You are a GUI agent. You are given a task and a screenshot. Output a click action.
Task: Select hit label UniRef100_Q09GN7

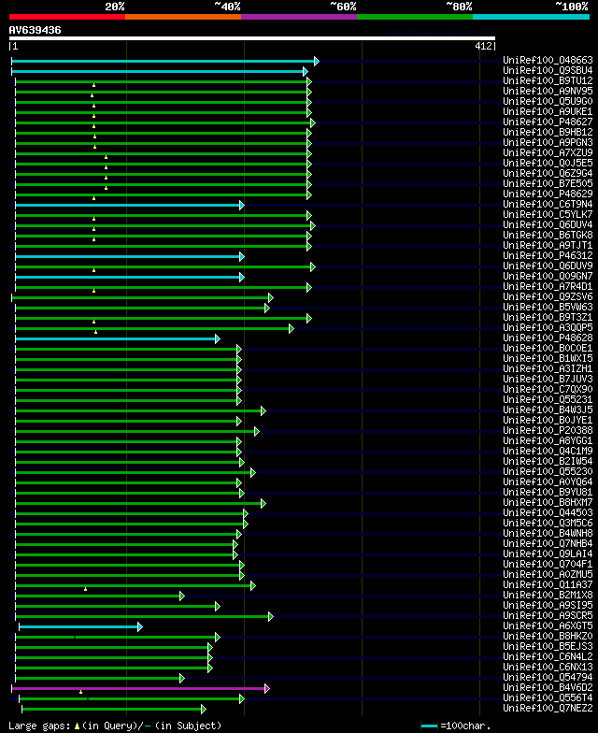[548, 276]
